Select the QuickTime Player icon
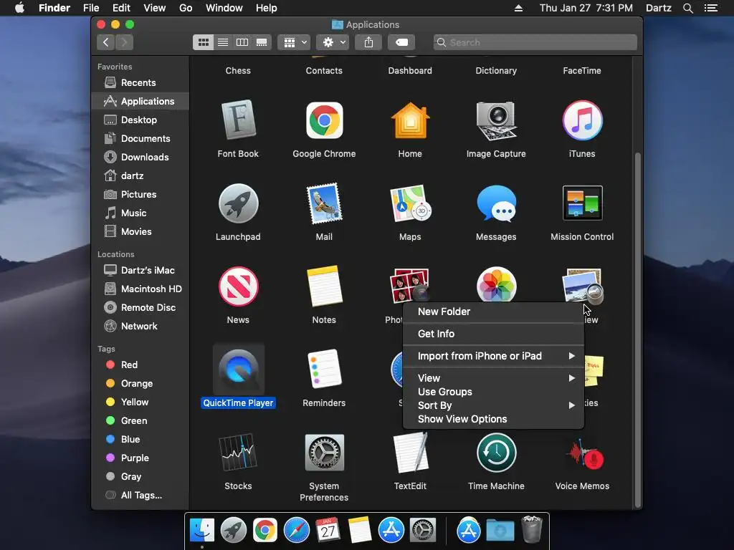The height and width of the screenshot is (550, 734). (x=238, y=370)
